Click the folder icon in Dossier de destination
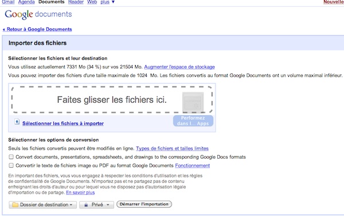Screen dimensions: 344x216 [15, 205]
